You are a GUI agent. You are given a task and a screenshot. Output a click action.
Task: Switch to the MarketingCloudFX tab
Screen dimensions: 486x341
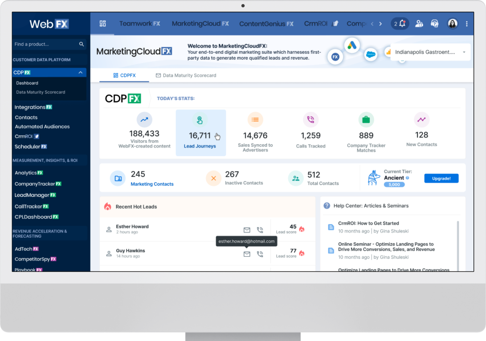tap(200, 24)
